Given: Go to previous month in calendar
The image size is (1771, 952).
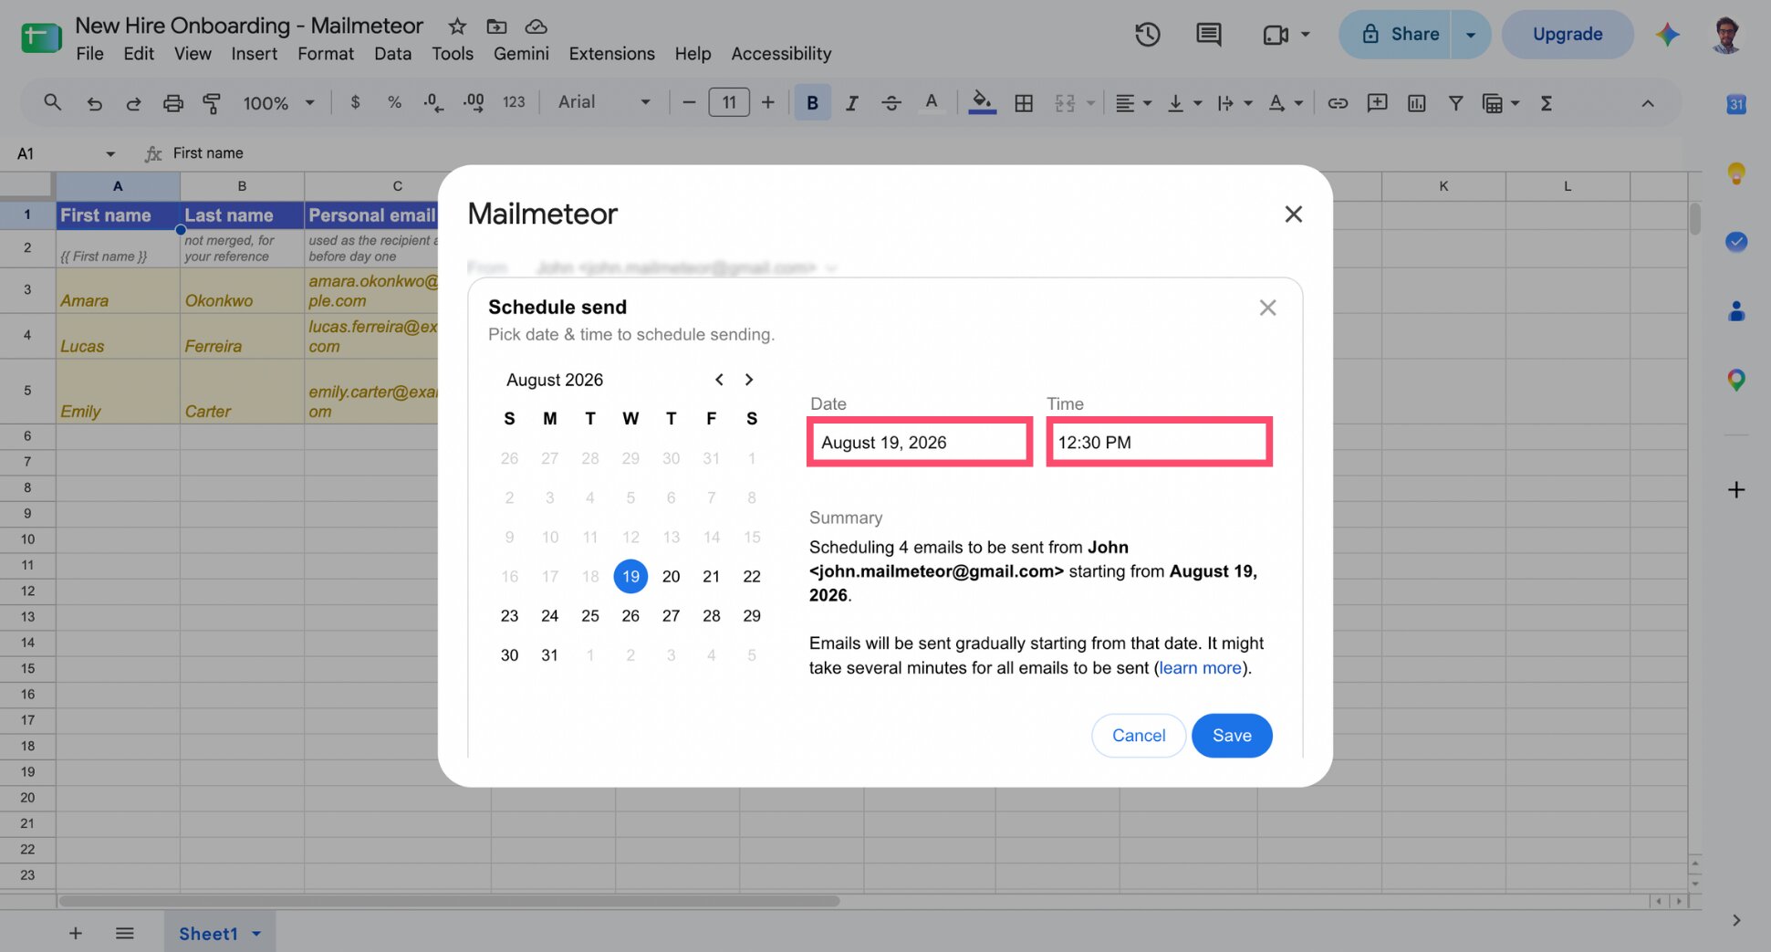Looking at the screenshot, I should [719, 380].
